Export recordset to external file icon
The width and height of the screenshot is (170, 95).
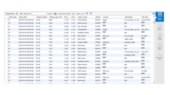point(55,14)
